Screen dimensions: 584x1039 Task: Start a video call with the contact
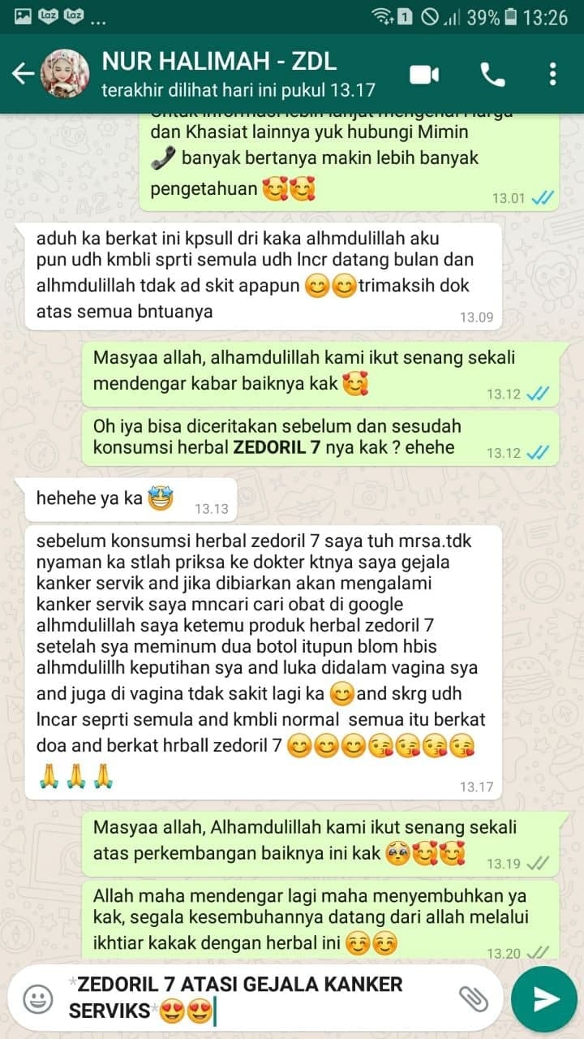click(x=424, y=75)
